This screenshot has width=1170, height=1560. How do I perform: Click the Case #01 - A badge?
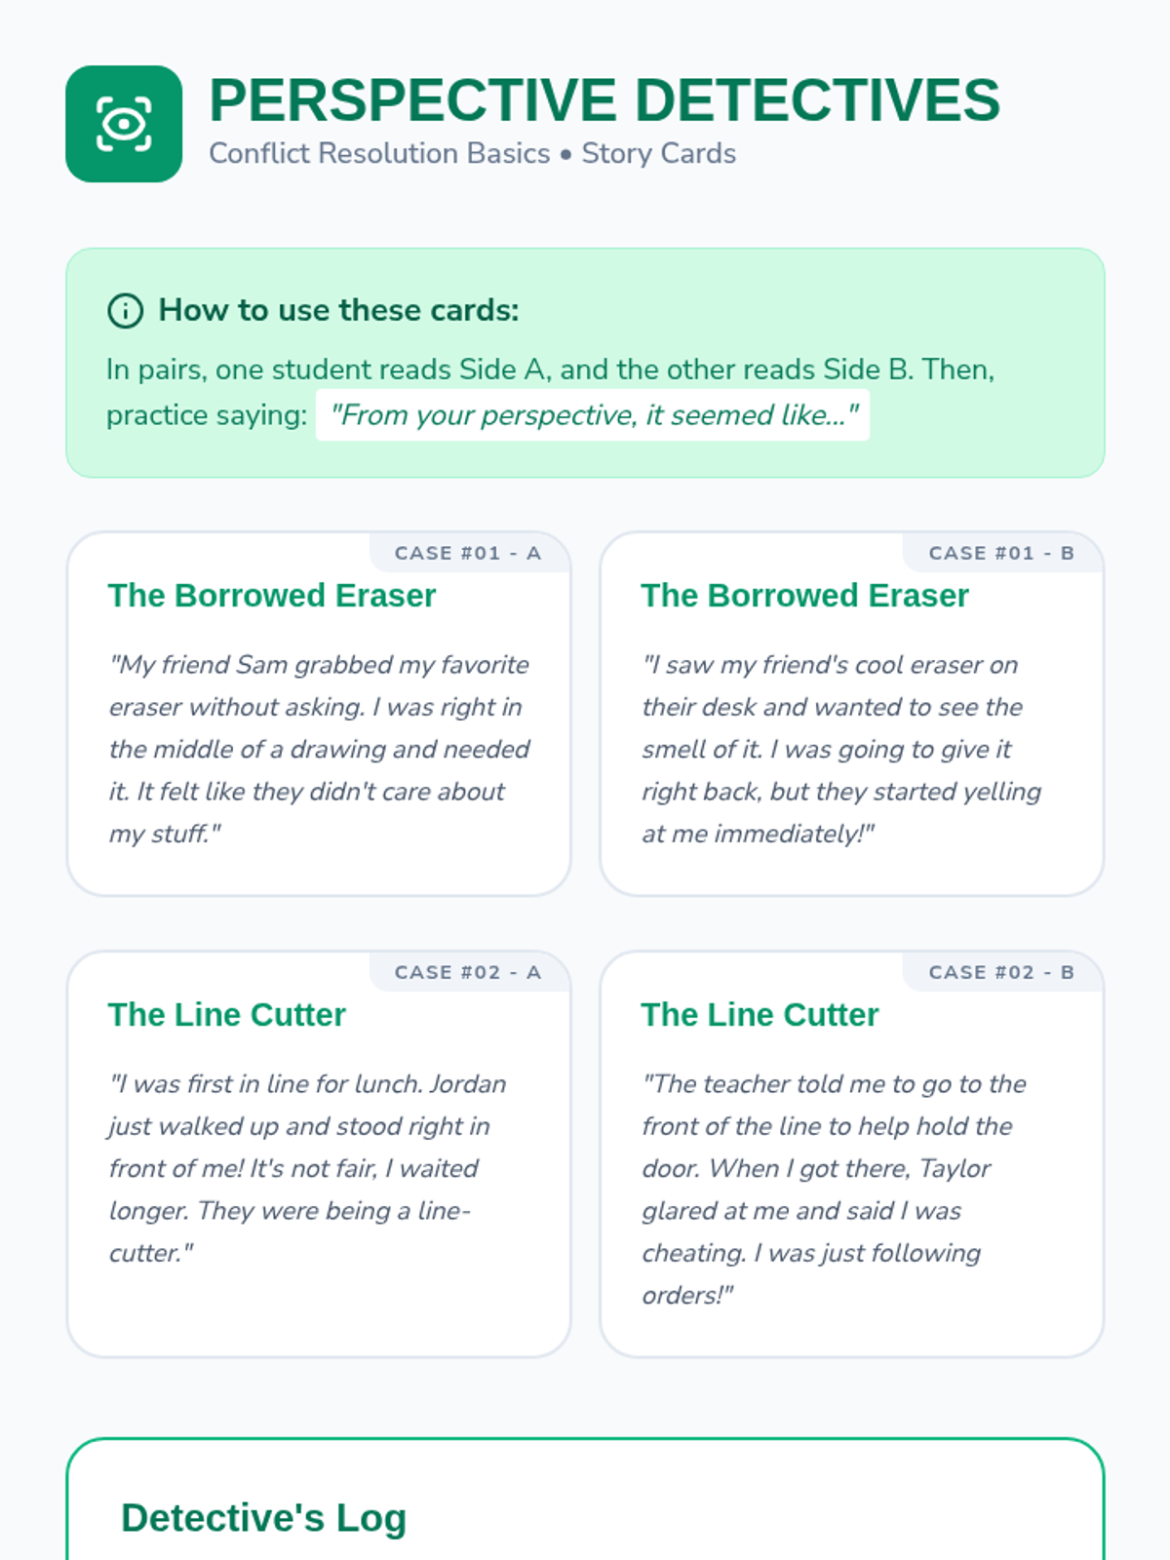tap(468, 553)
